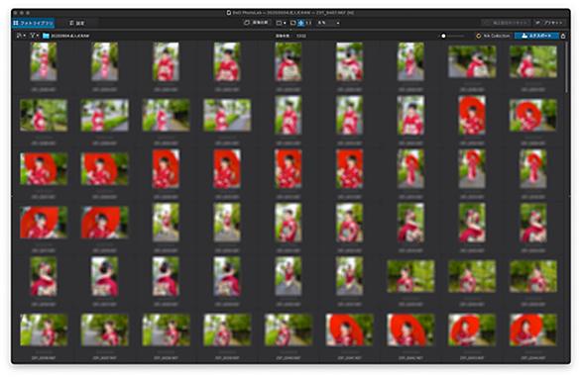
Task: Click the 画像比較 compare button
Action: pos(256,23)
